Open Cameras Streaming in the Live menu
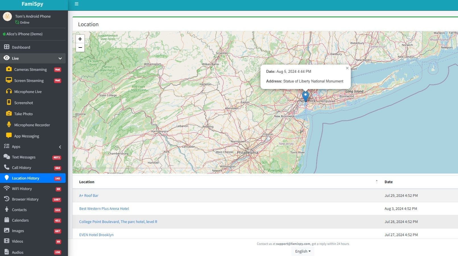 click(30, 69)
